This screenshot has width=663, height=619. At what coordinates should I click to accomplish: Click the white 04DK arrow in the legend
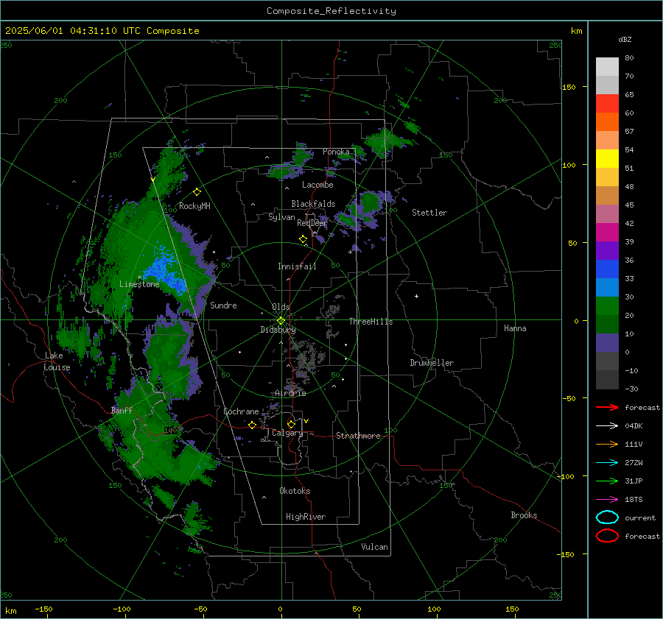[607, 426]
